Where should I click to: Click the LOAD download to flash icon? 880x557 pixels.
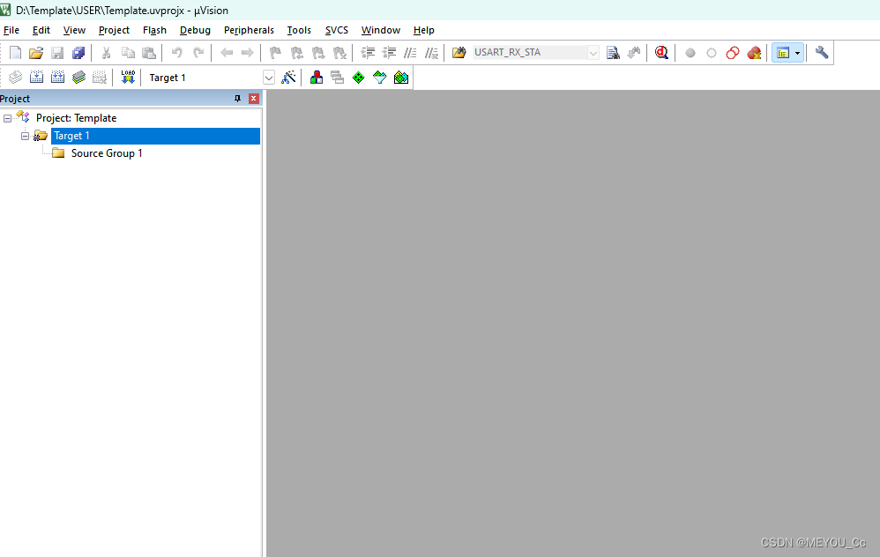point(128,78)
